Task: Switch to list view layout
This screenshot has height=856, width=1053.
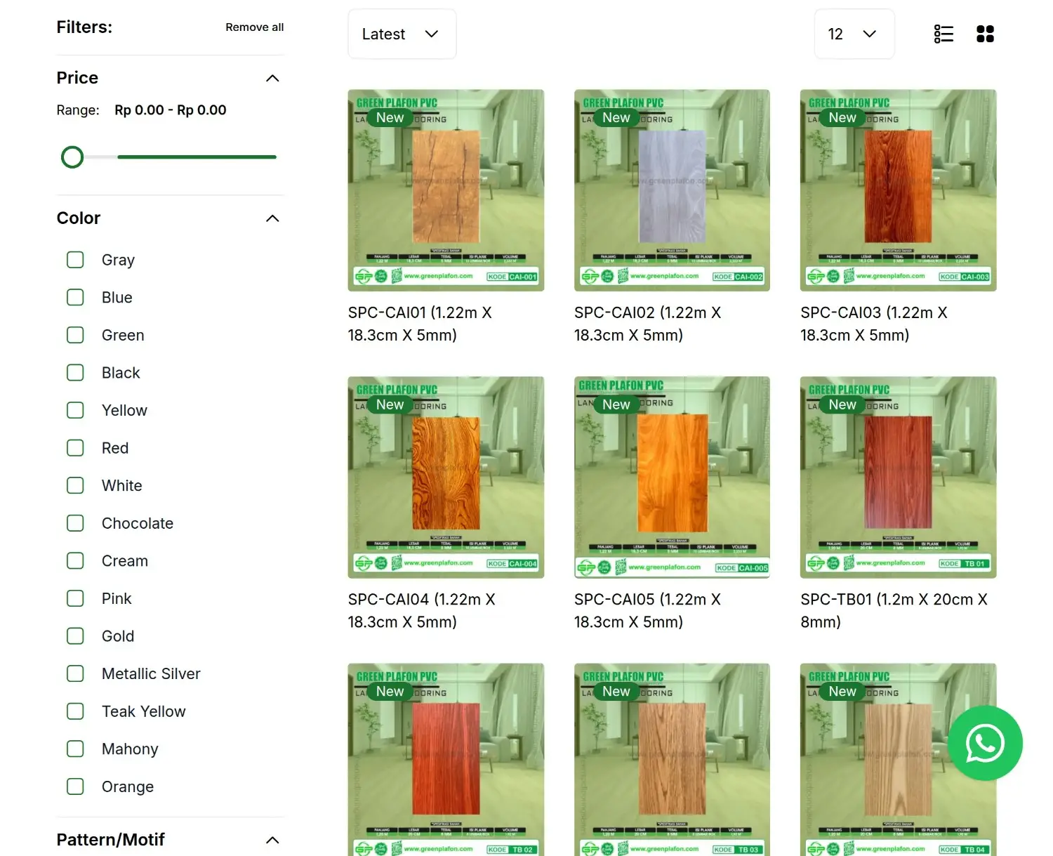Action: [943, 34]
